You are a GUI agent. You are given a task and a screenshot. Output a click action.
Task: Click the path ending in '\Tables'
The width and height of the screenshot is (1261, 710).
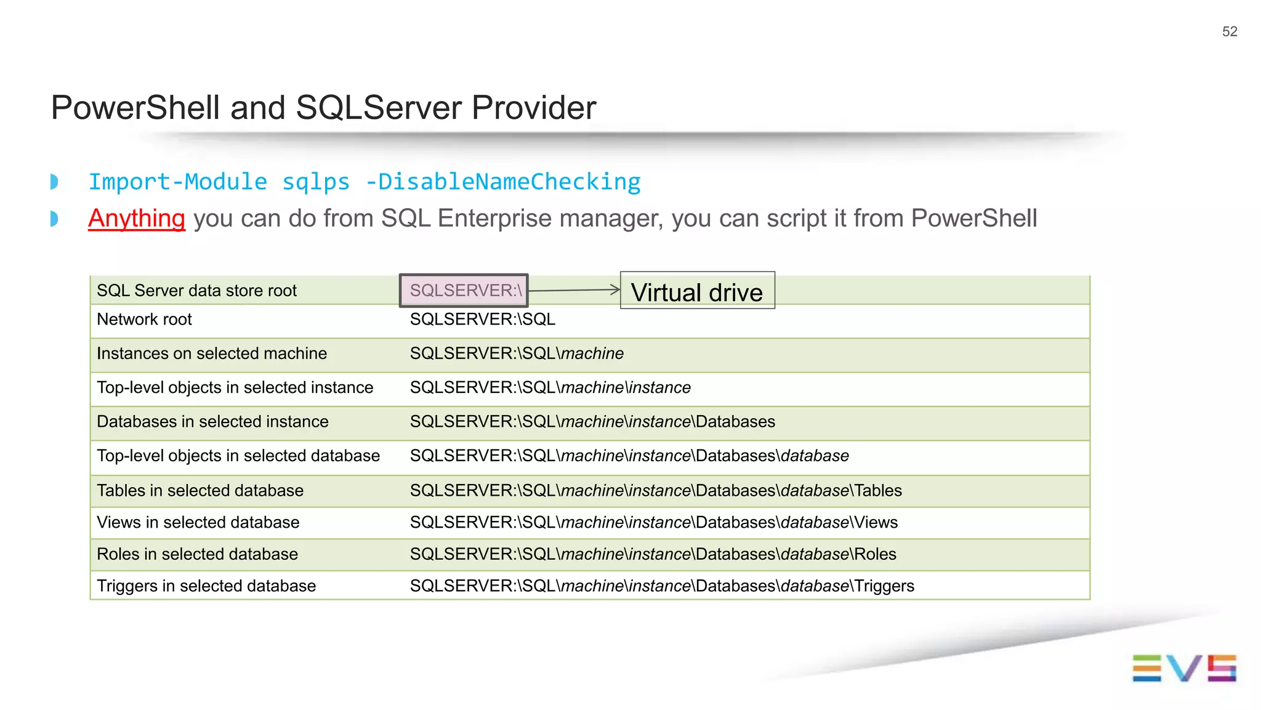pyautogui.click(x=656, y=491)
